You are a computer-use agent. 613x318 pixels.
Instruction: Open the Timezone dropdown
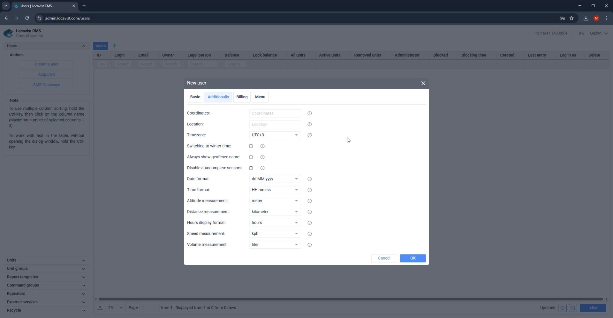275,135
